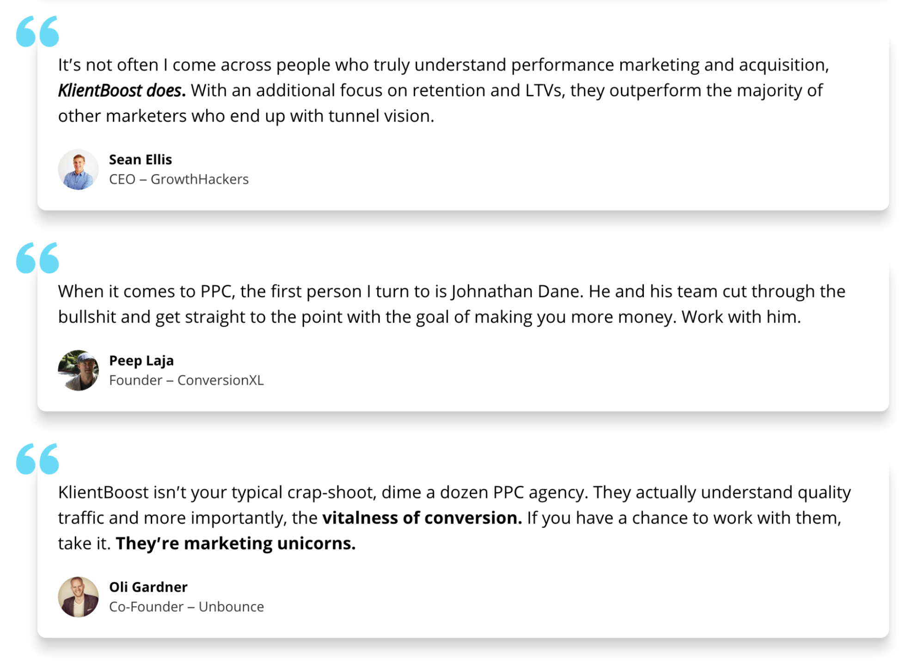924x661 pixels.
Task: Click the blue quote icon above Peep Laja testimonial
Action: click(x=37, y=258)
